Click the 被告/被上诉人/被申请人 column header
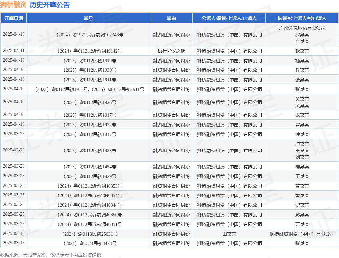The image size is (339, 258). pyautogui.click(x=302, y=18)
